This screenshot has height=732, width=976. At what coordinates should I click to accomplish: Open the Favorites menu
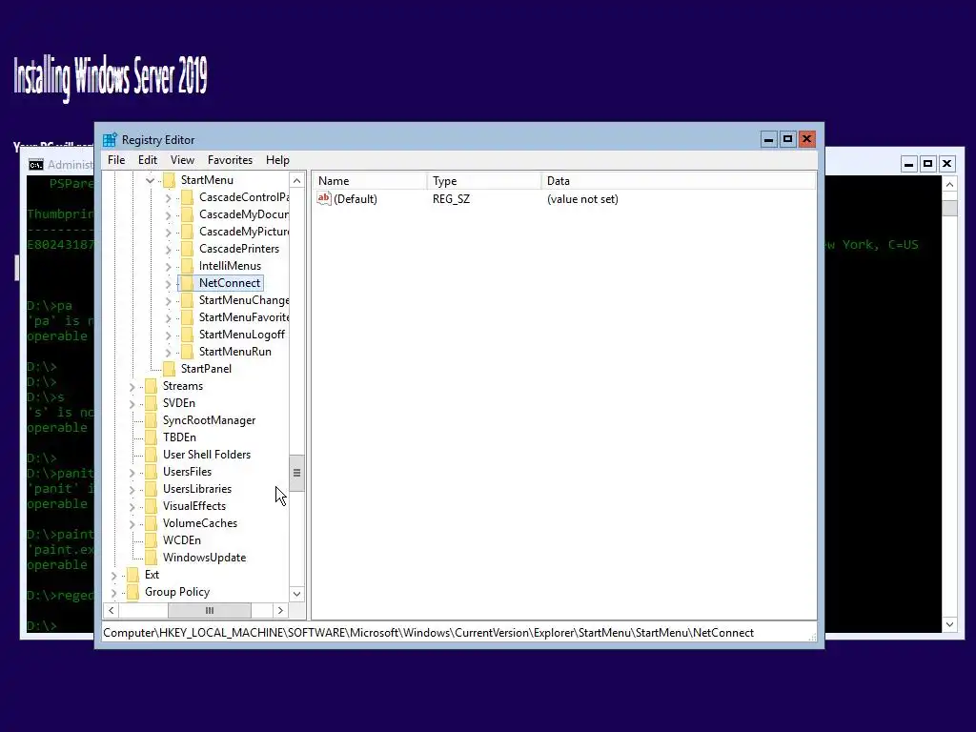[230, 160]
